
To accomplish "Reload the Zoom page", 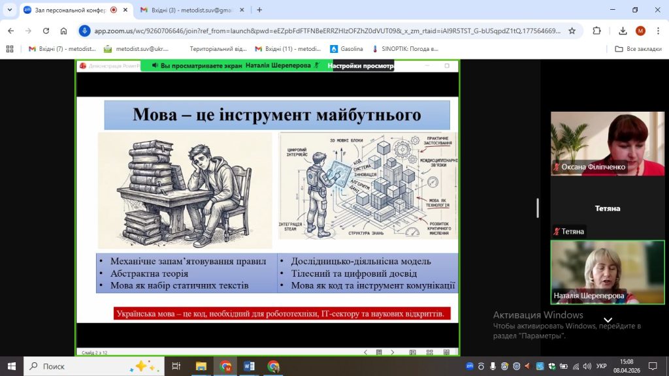I will (46, 31).
